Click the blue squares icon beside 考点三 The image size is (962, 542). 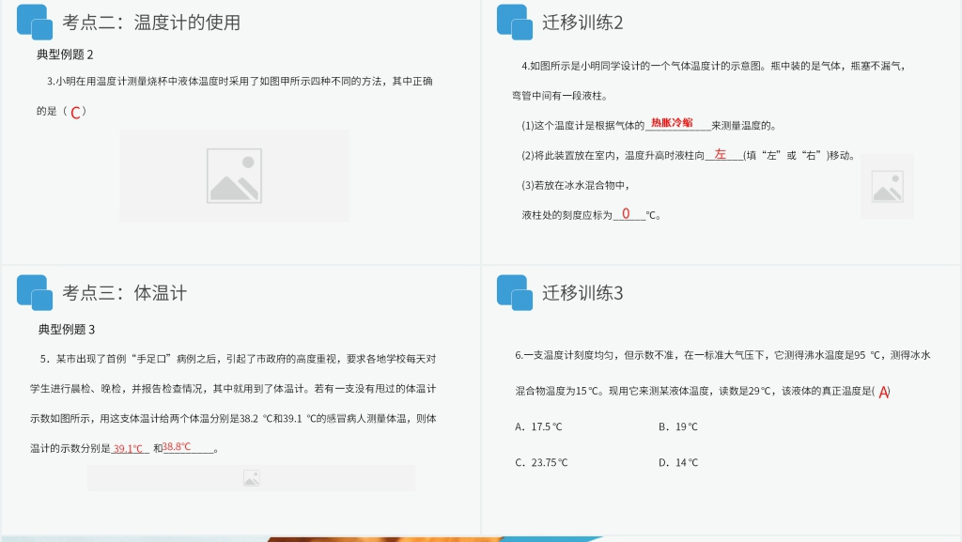[x=35, y=292]
